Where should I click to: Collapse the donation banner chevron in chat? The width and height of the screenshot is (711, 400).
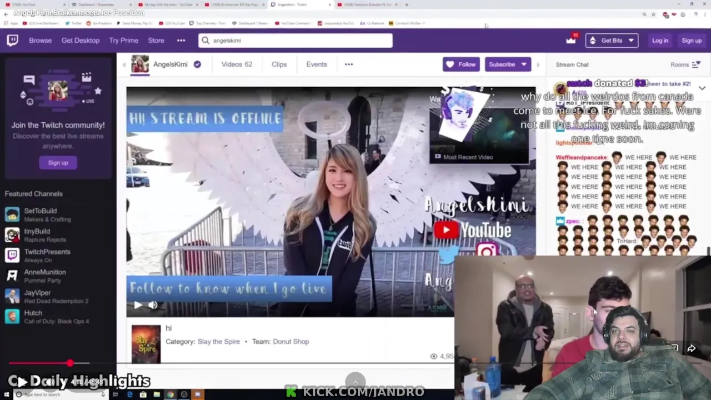tap(702, 88)
